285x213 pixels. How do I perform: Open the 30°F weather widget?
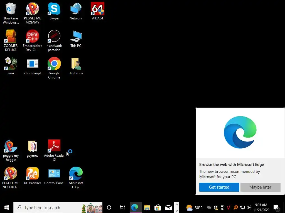pyautogui.click(x=194, y=207)
